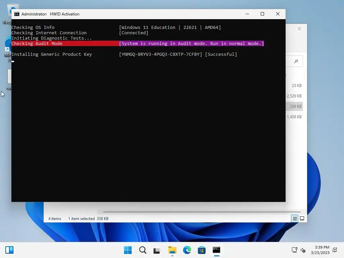The width and height of the screenshot is (344, 258).
Task: Click the muted volume tray icon
Action: coord(303,250)
